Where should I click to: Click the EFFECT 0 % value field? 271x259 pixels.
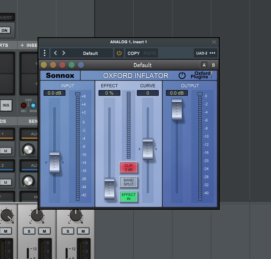click(109, 93)
